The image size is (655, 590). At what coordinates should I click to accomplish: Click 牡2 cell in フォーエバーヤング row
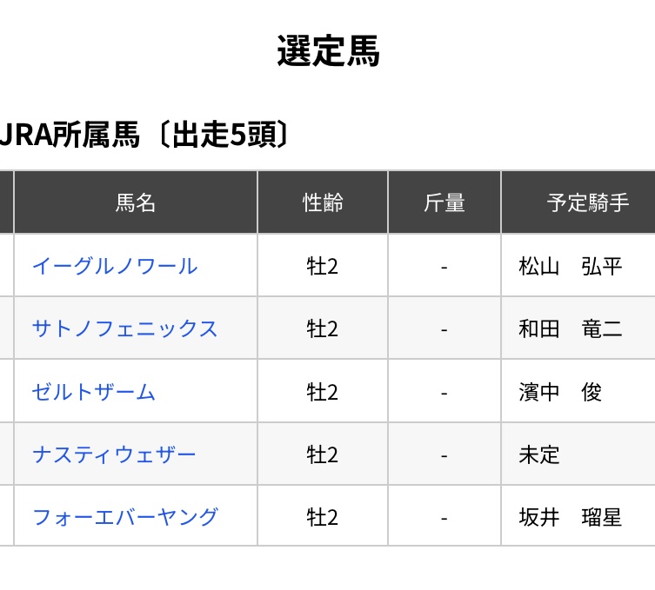[x=323, y=517]
